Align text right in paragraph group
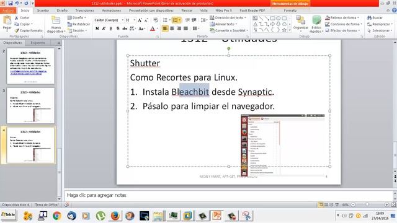397x223 pixels. tap(179, 28)
